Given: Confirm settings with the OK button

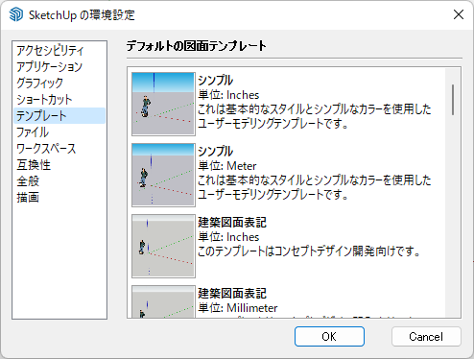Looking at the screenshot, I should click(x=329, y=336).
